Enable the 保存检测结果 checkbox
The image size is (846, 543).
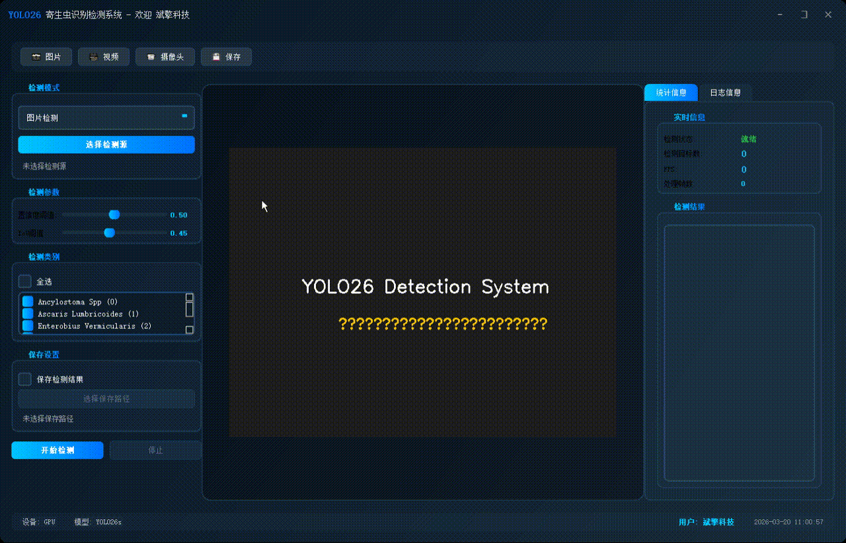pos(24,379)
